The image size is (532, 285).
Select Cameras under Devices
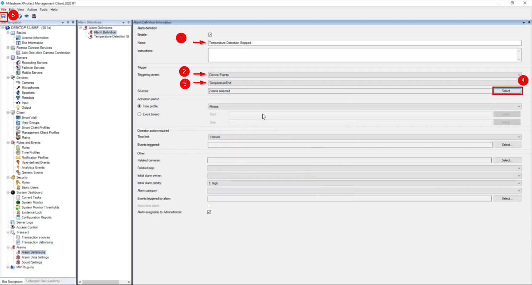[x=28, y=83]
